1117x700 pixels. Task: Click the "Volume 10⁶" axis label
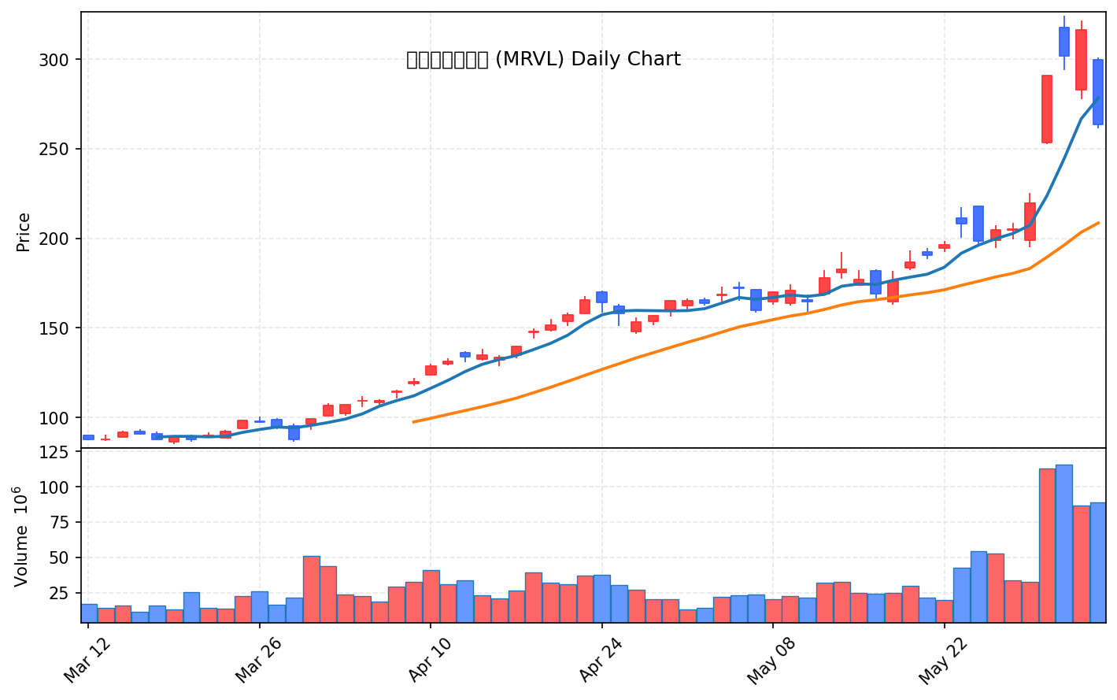pyautogui.click(x=22, y=535)
